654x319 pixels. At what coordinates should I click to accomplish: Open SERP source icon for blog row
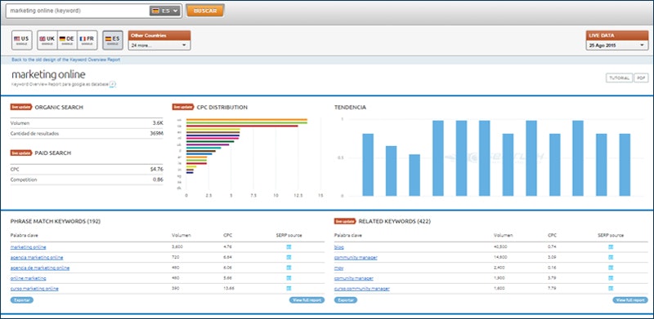[611, 247]
